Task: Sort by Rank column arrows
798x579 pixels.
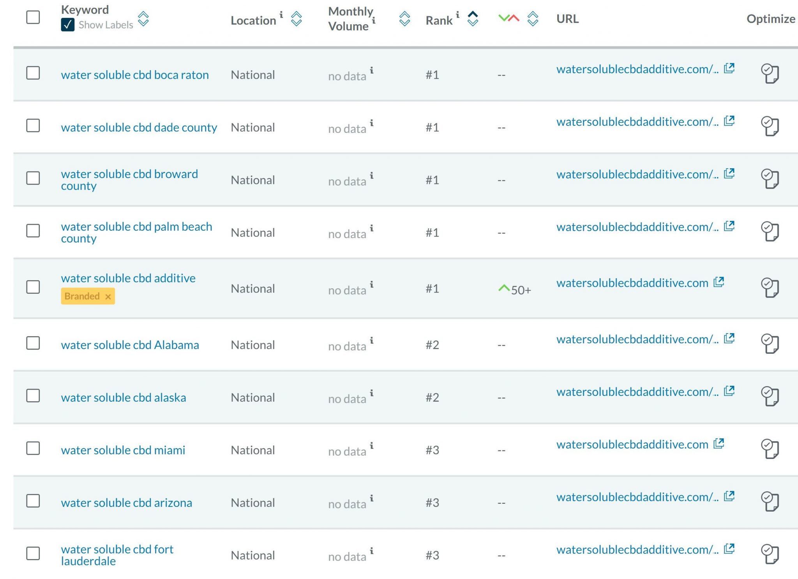Action: pos(473,19)
